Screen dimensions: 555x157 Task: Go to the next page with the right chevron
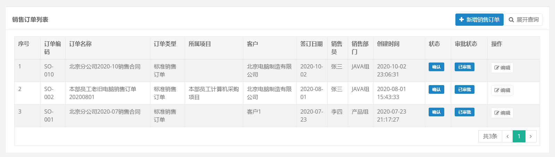pos(531,136)
